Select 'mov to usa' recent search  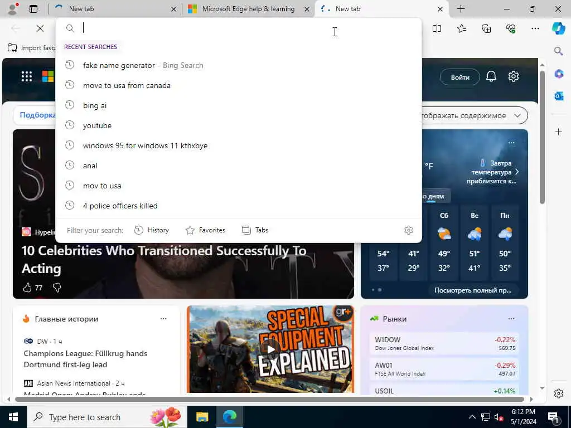click(x=239, y=186)
